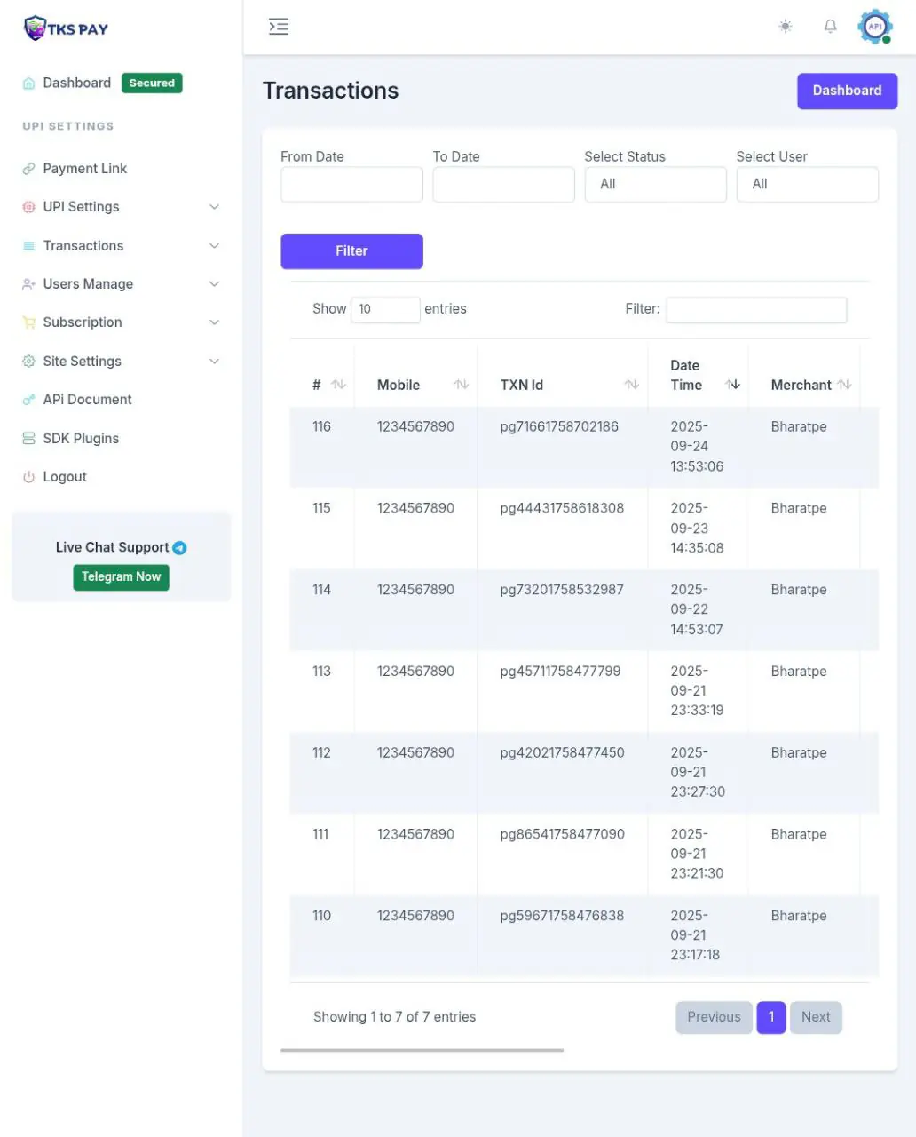Screen dimensions: 916x1137
Task: Toggle the light/dark theme sun icon
Action: (x=785, y=27)
